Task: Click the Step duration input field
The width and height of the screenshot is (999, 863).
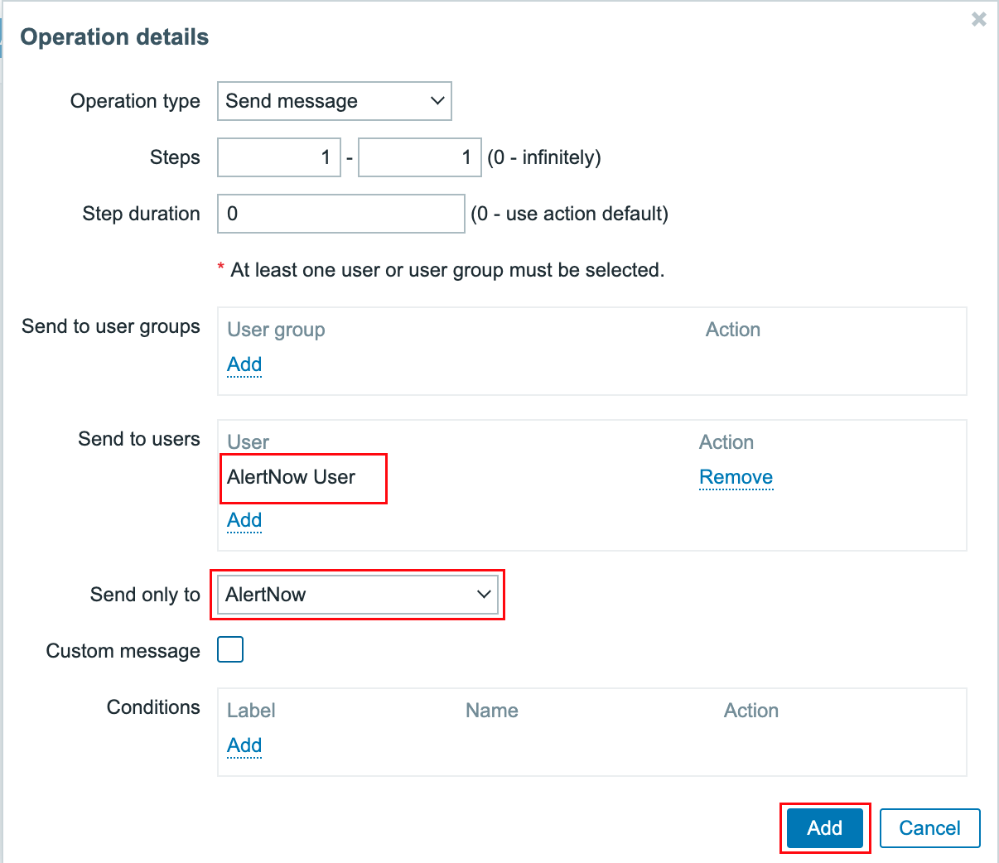Action: point(340,214)
